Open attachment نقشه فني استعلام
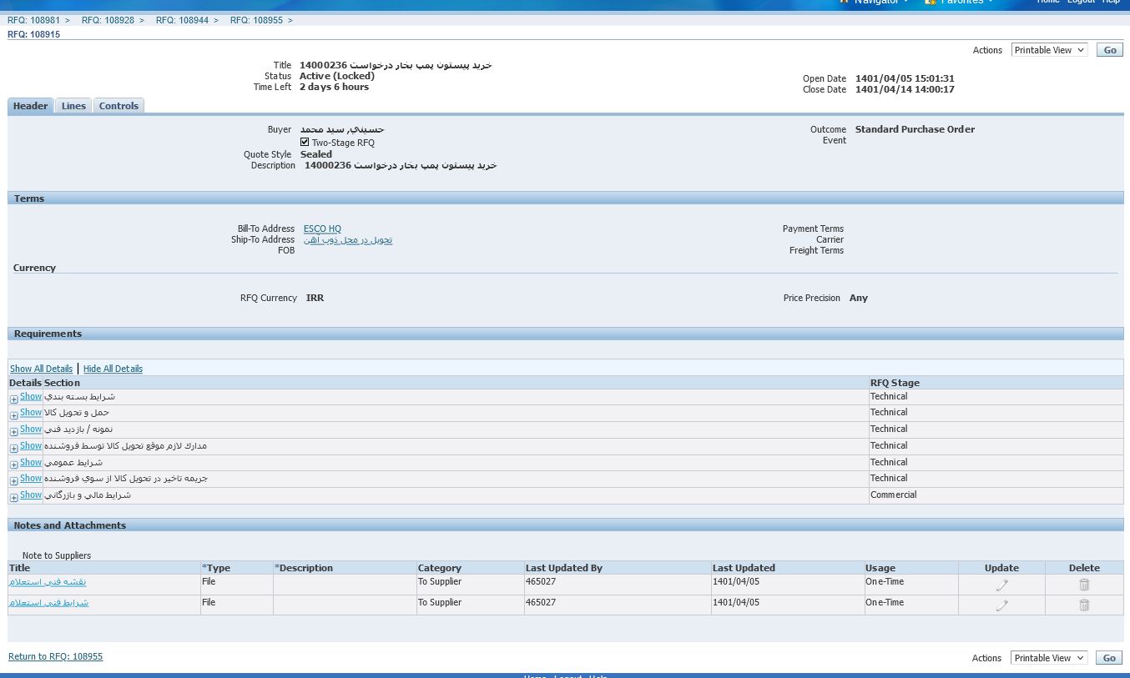The height and width of the screenshot is (678, 1130). pos(48,581)
